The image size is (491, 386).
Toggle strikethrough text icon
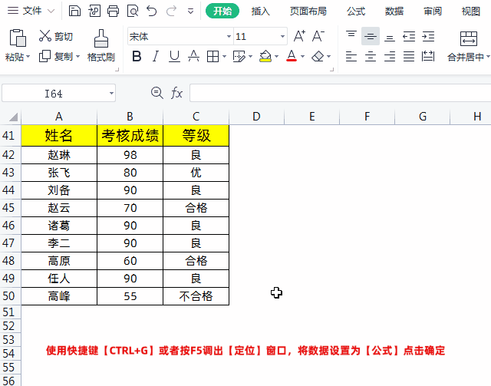tap(193, 56)
